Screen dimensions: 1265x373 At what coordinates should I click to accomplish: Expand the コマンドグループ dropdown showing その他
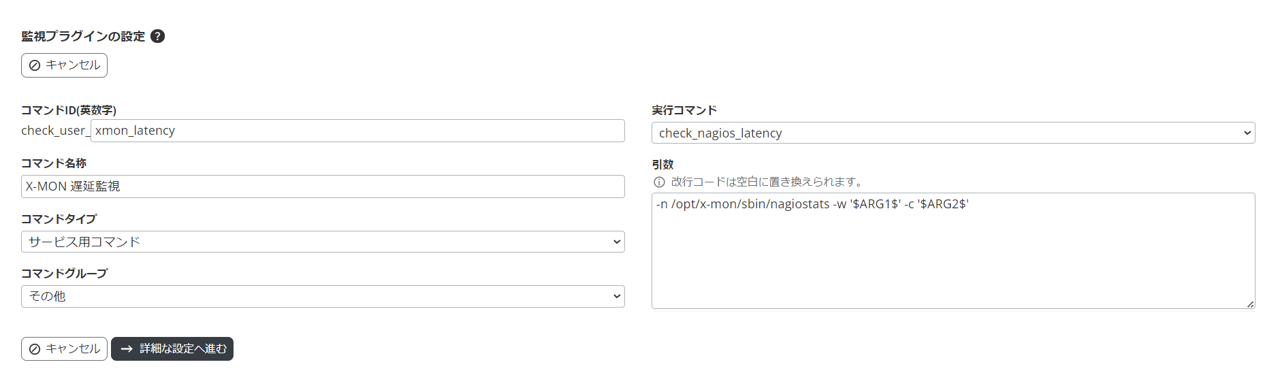coord(320,296)
